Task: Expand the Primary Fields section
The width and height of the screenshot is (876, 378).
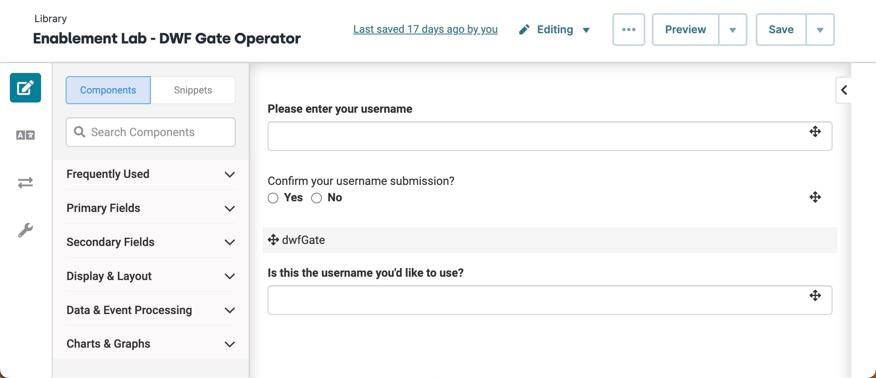Action: (x=151, y=208)
